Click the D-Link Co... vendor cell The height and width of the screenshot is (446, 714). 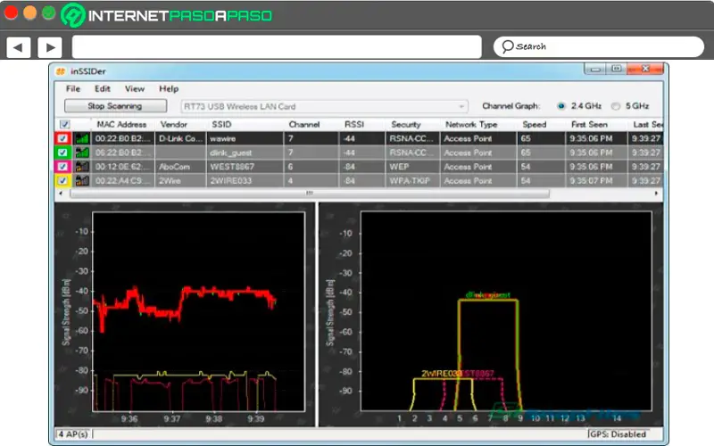click(181, 138)
